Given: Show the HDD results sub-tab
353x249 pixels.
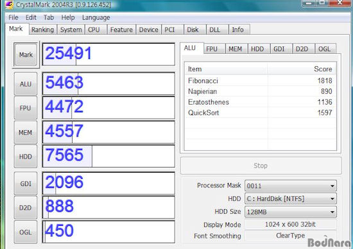Looking at the screenshot, I should (259, 49).
